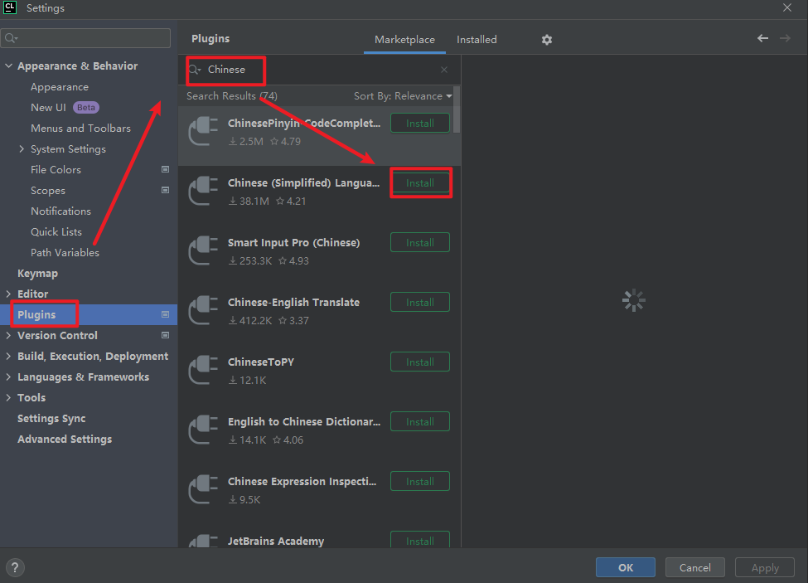The height and width of the screenshot is (583, 808).
Task: Go forward using the right arrow
Action: pos(785,38)
